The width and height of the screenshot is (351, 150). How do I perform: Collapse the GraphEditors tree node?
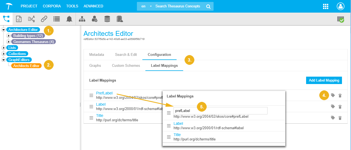[4, 60]
